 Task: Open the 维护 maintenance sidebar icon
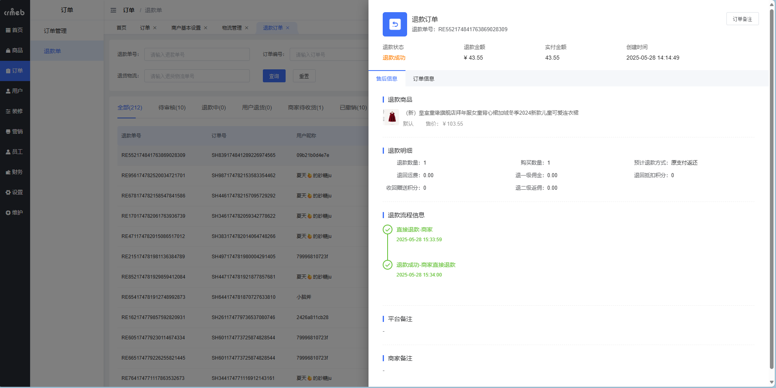15,212
